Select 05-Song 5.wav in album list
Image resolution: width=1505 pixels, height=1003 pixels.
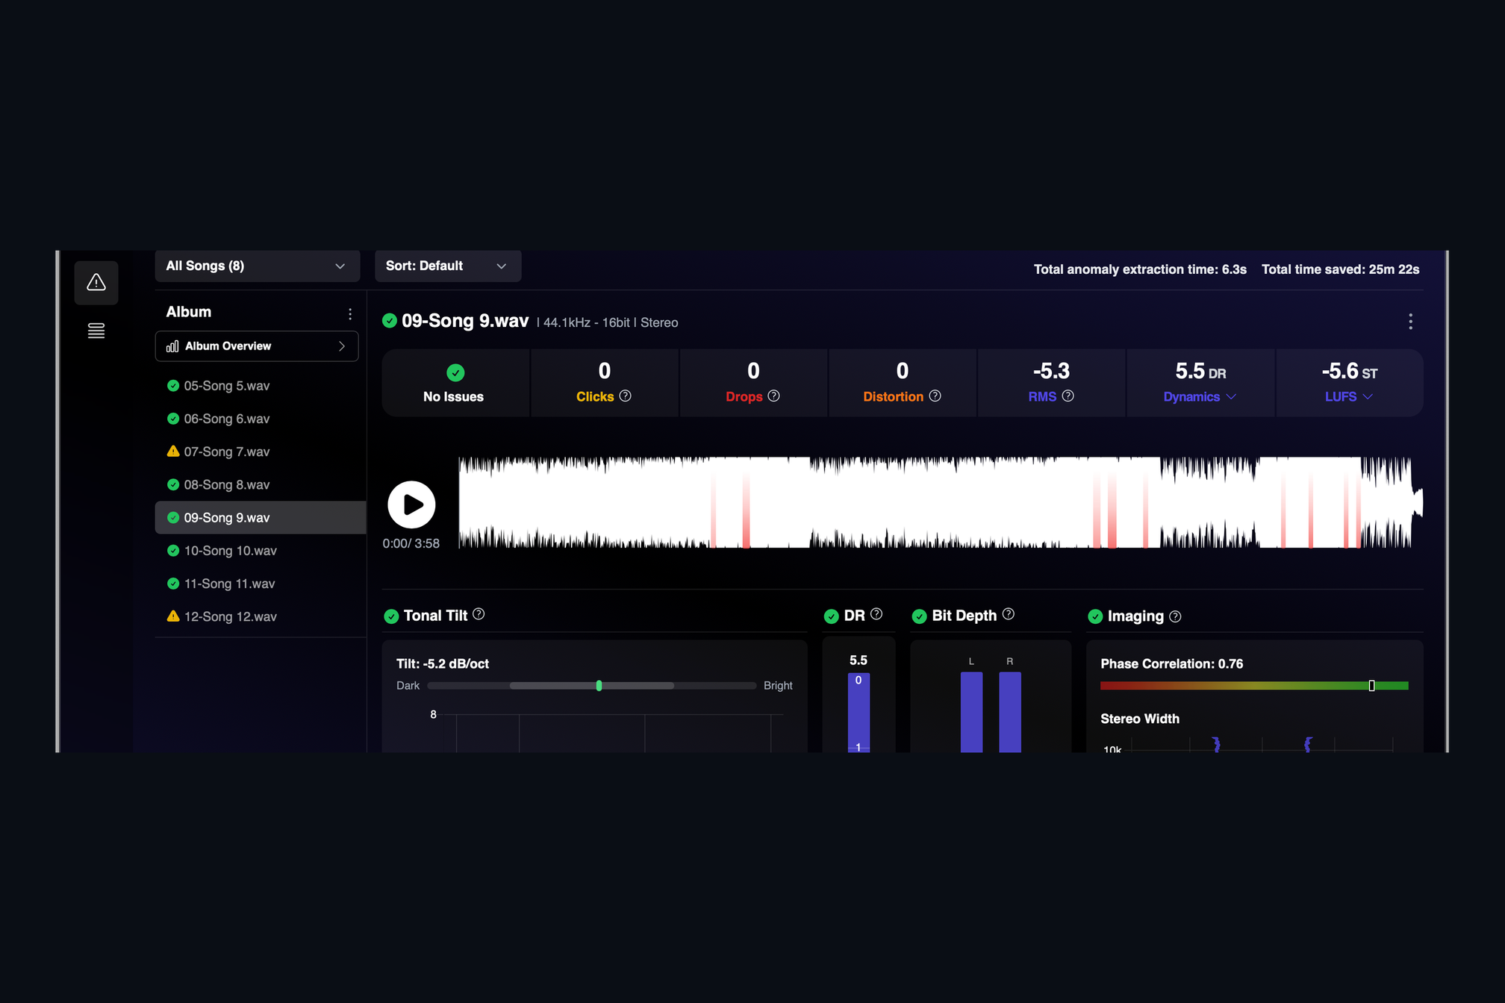261,386
